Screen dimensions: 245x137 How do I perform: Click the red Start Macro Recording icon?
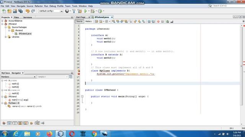click(x=158, y=21)
